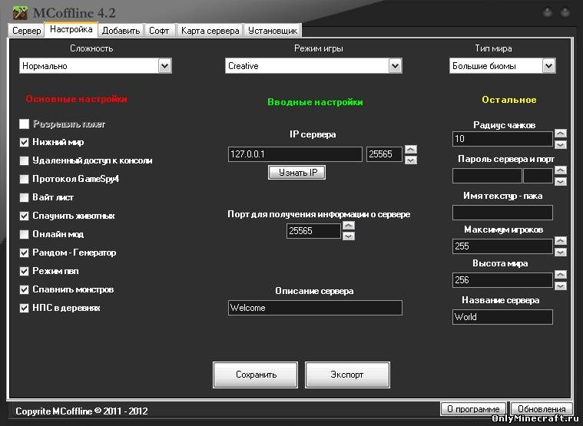Screen dimensions: 583x426
Task: Decrease the maximum players value
Action: pyautogui.click(x=561, y=252)
